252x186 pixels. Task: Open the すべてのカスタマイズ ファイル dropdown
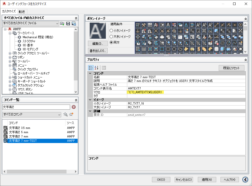pos(31,23)
